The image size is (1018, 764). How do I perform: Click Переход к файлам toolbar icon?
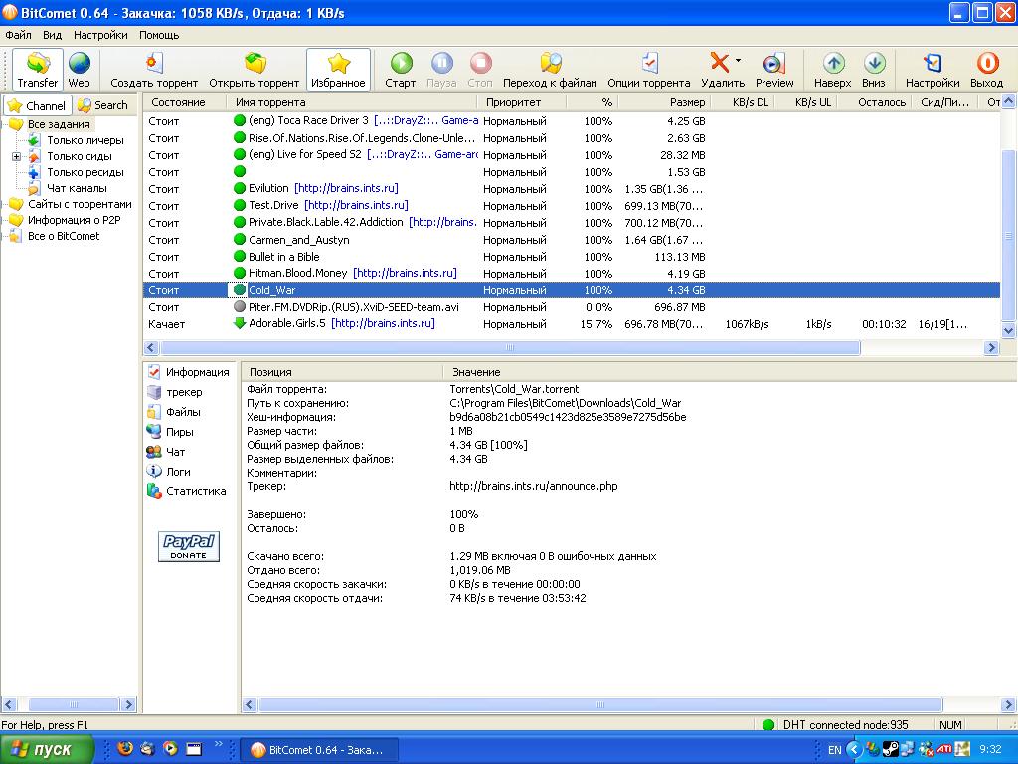pos(550,64)
